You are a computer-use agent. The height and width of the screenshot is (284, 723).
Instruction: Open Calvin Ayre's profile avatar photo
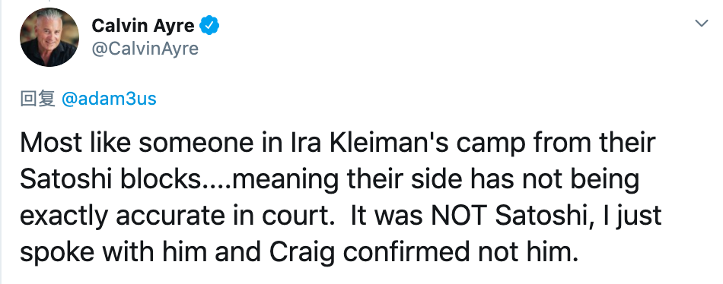point(49,37)
